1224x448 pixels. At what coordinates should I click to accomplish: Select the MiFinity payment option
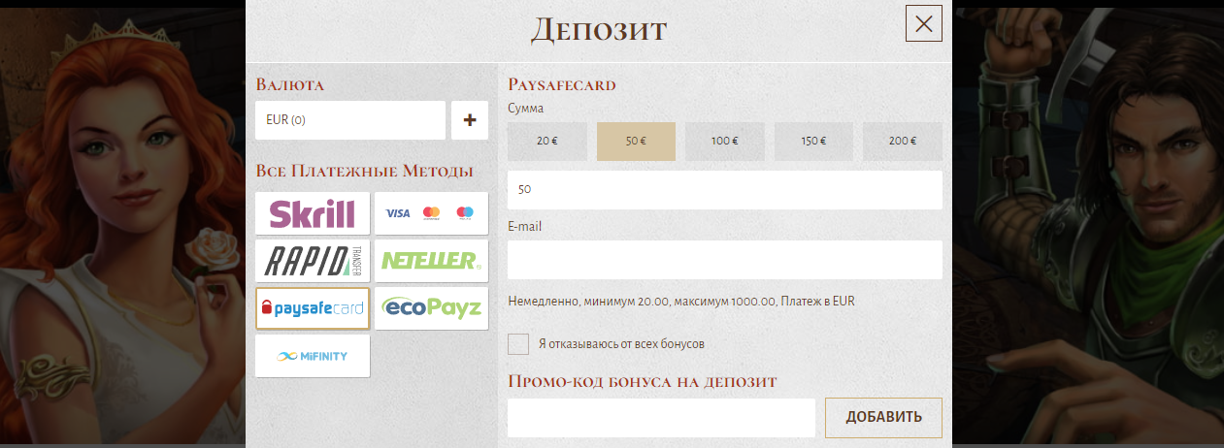click(x=313, y=356)
